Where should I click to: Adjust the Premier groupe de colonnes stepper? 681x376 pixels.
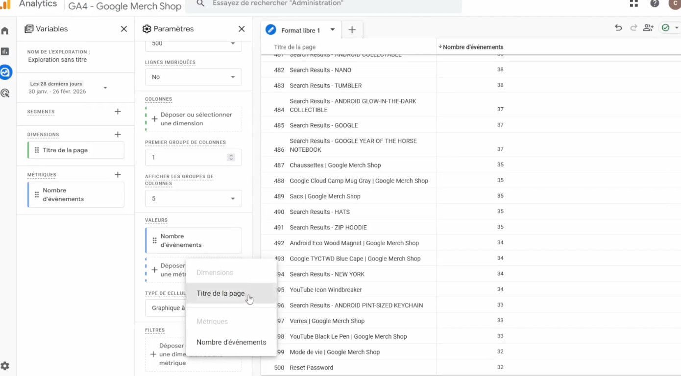231,157
